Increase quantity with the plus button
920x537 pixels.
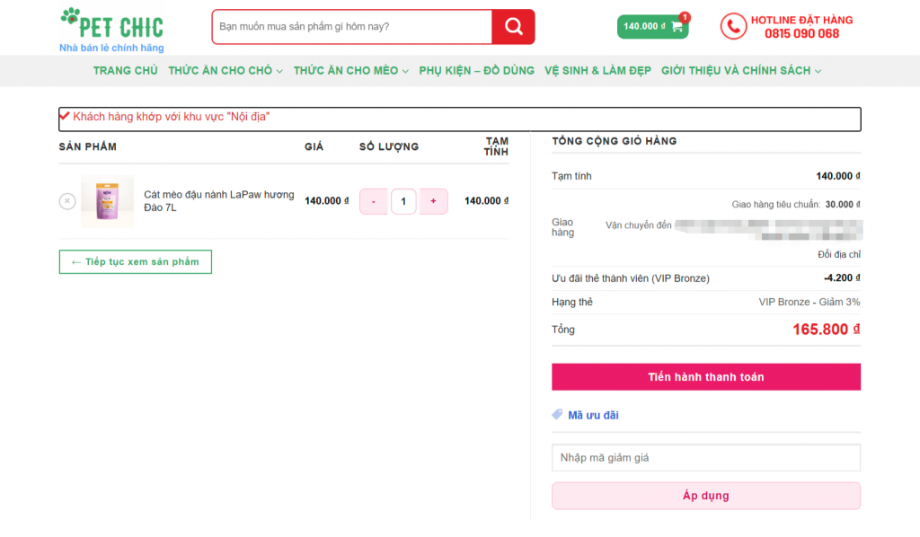point(434,201)
